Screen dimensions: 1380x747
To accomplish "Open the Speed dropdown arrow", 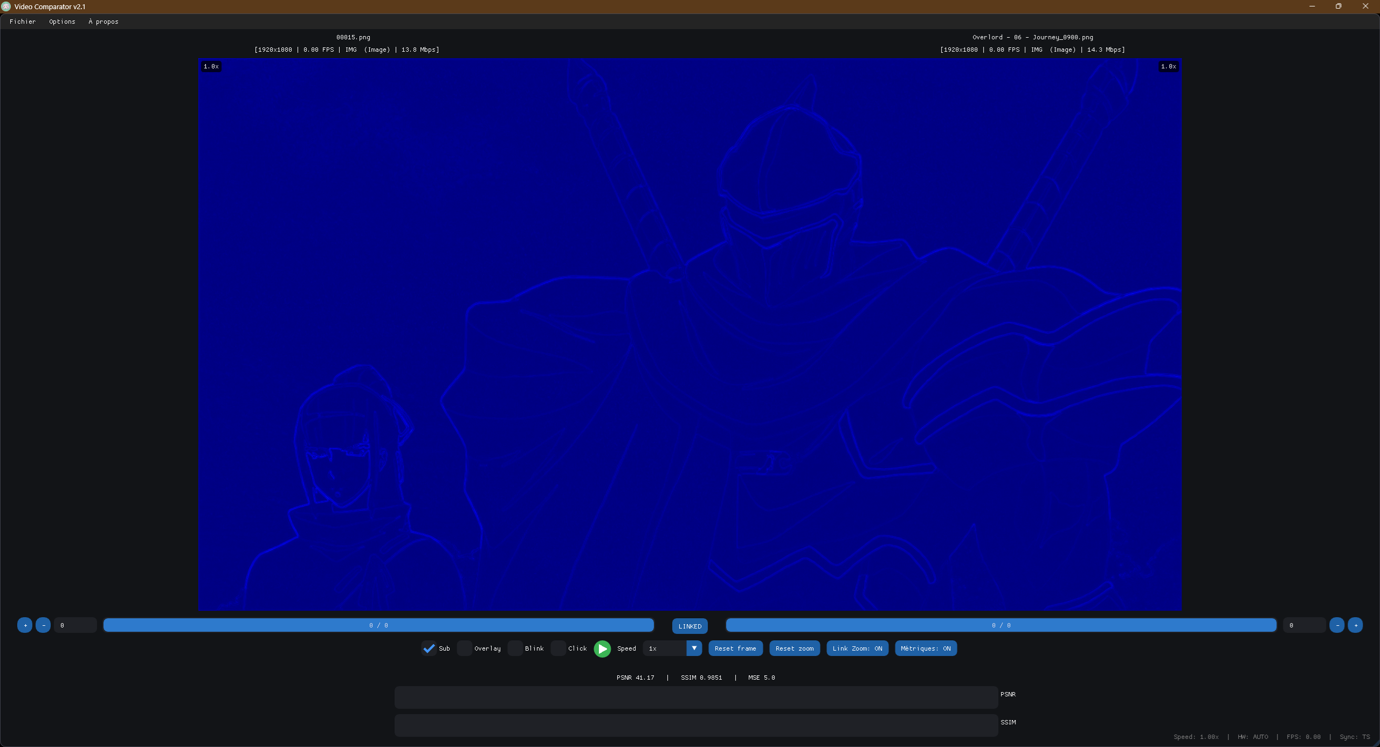I will [x=694, y=648].
